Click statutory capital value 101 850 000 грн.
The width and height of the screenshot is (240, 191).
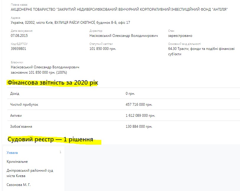pyautogui.click(x=103, y=49)
